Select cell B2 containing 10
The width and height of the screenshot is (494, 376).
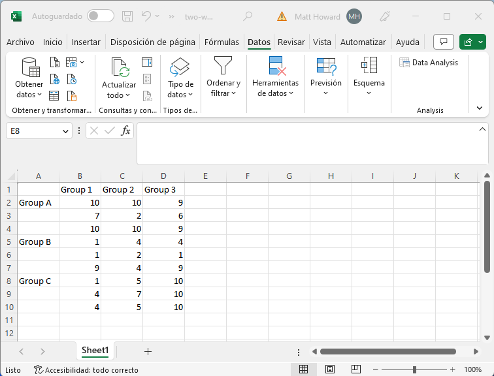80,203
